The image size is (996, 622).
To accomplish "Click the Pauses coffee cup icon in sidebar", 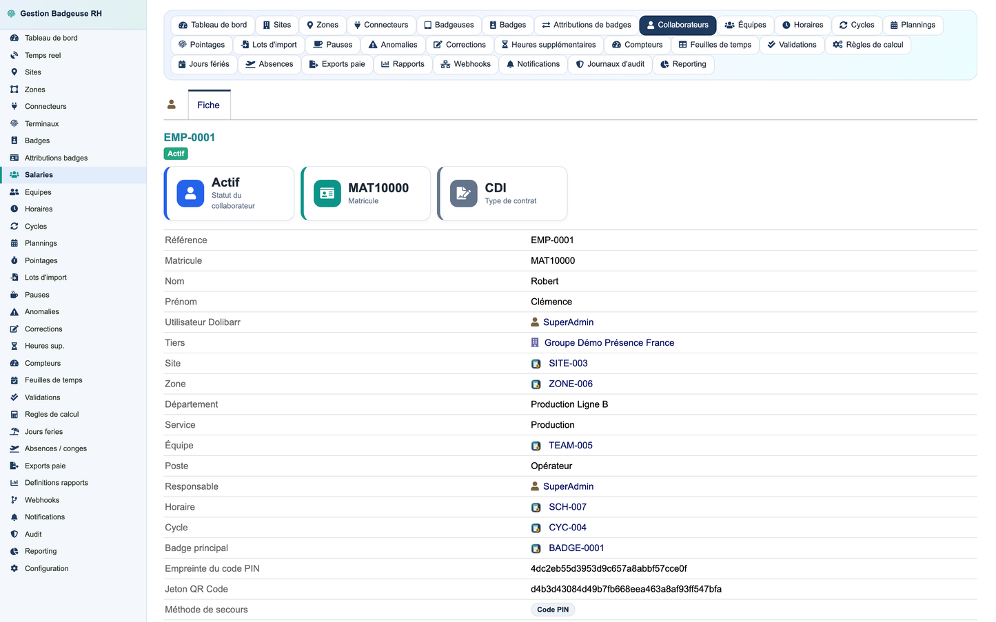I will click(x=14, y=295).
